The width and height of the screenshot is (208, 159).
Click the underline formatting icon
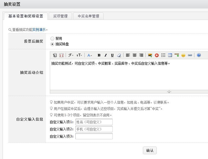click(x=112, y=55)
